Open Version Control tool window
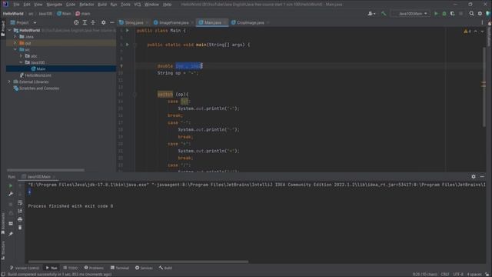 [x=24, y=268]
